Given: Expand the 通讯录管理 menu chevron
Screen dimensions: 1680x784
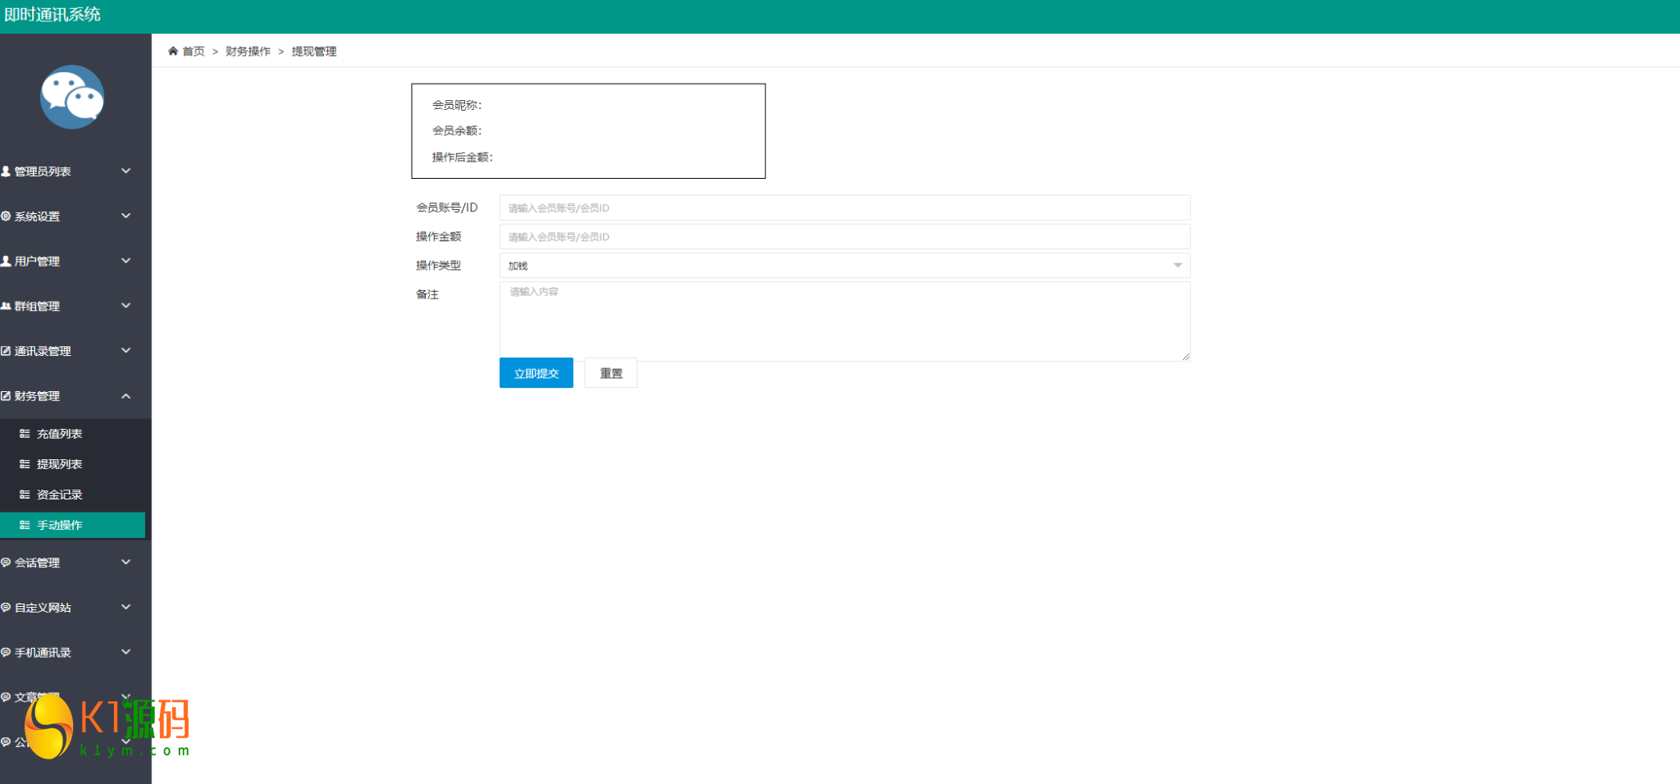Looking at the screenshot, I should [x=126, y=350].
